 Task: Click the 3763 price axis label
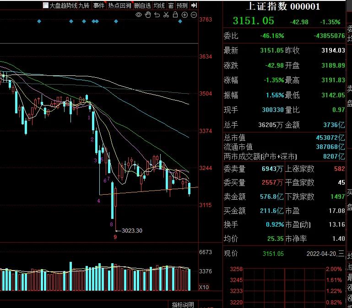click(x=206, y=20)
